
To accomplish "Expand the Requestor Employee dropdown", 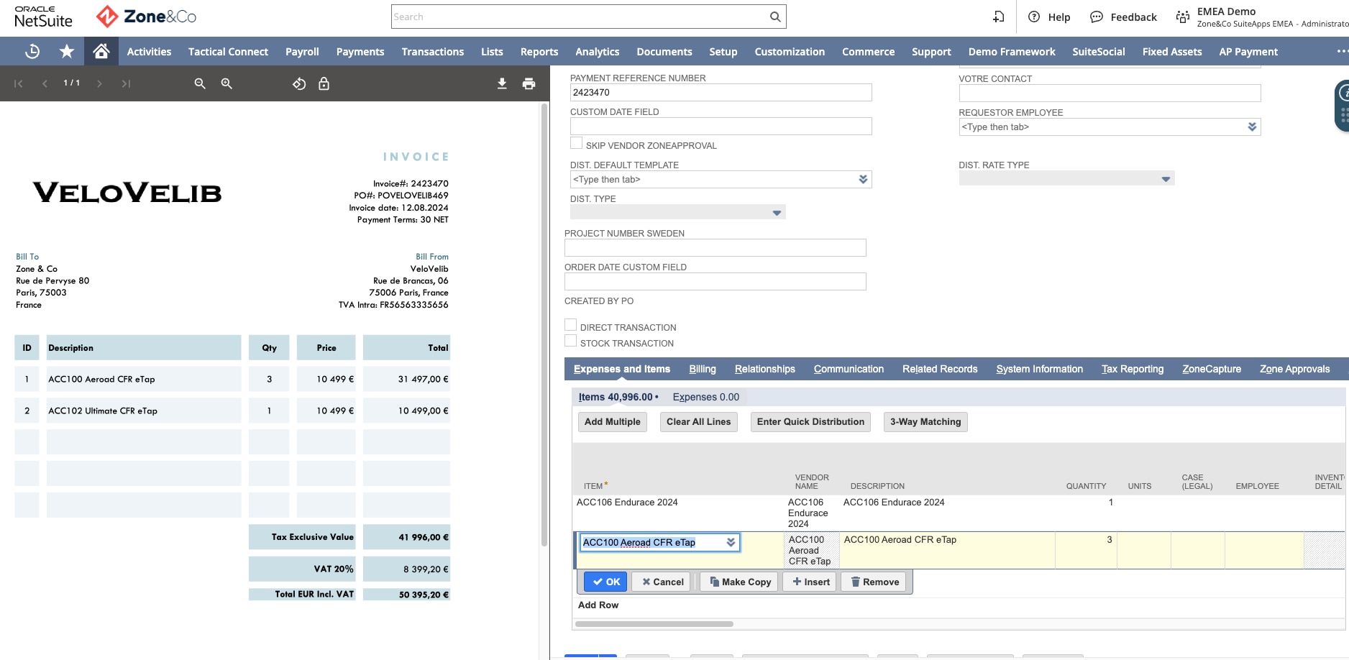I will 1252,127.
